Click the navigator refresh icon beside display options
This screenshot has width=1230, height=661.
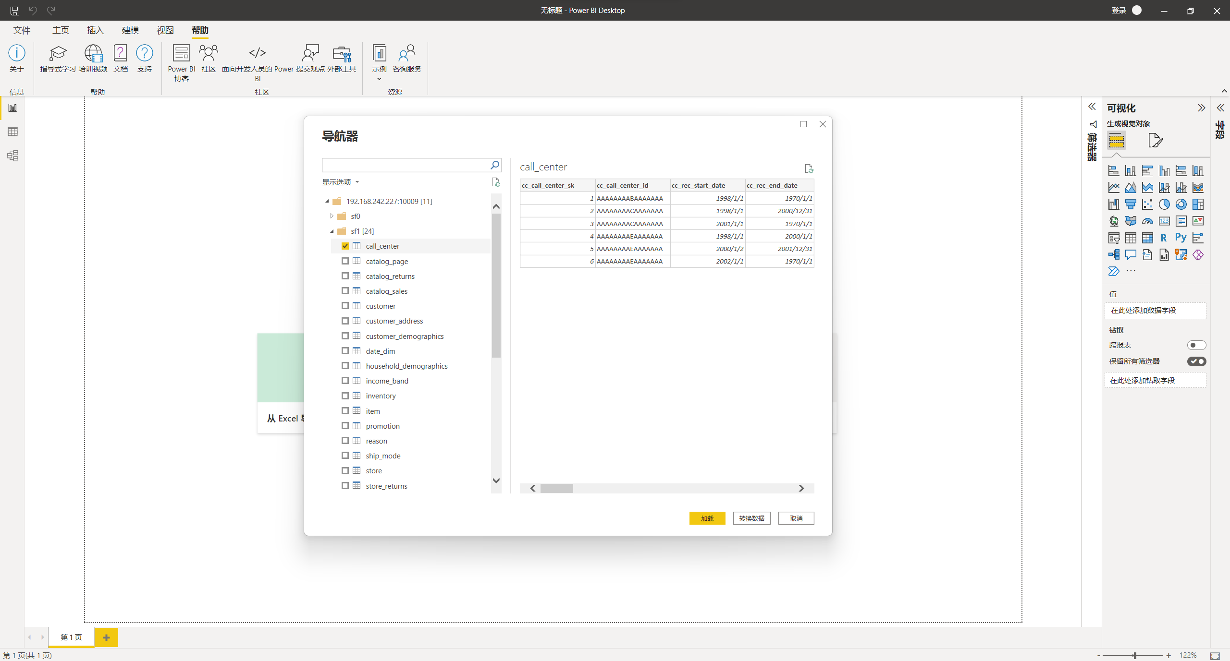click(x=496, y=182)
